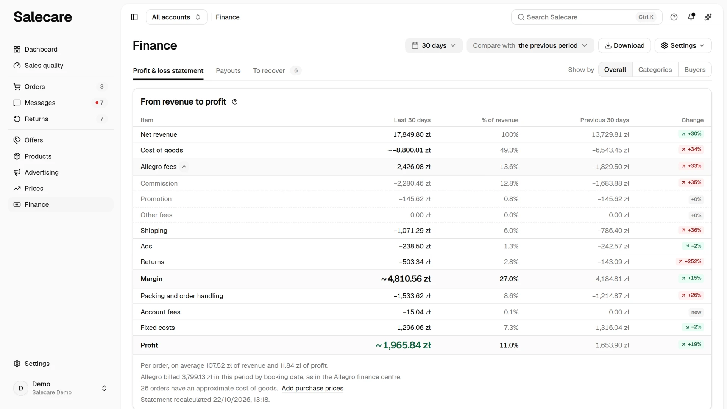Click the Advertising megaphone icon
The width and height of the screenshot is (727, 409).
click(x=17, y=172)
